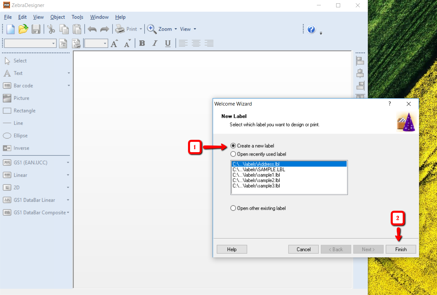Image resolution: width=437 pixels, height=295 pixels.
Task: Select the Inverse tool
Action: [x=17, y=148]
